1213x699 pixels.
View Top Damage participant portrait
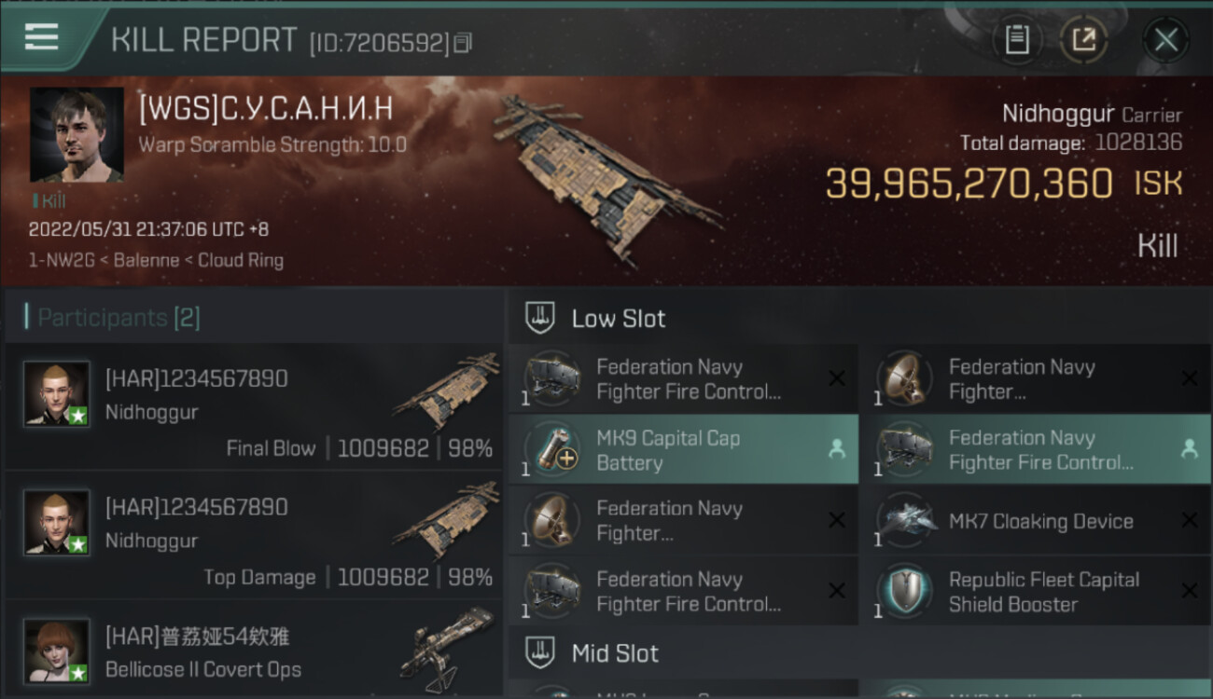[57, 523]
